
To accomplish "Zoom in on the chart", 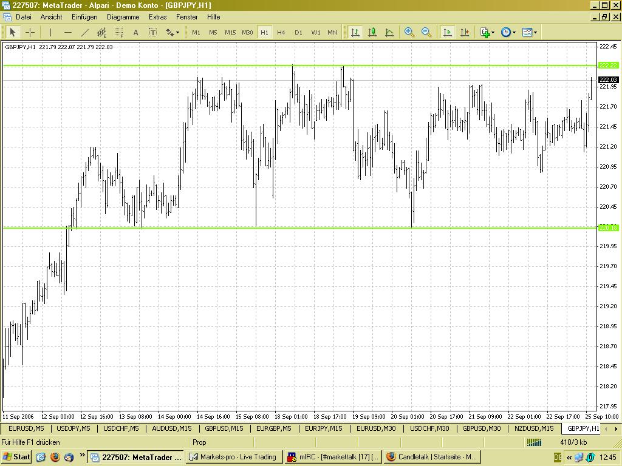I will (409, 32).
